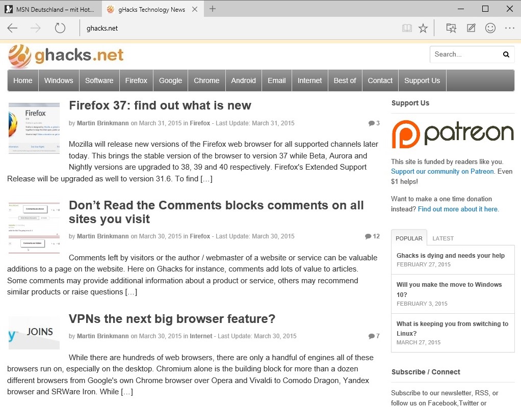Minimize the browser window
This screenshot has width=521, height=407.
pos(461,9)
